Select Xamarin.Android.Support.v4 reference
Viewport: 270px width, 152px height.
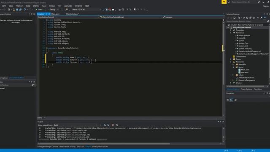pyautogui.click(x=249, y=51)
